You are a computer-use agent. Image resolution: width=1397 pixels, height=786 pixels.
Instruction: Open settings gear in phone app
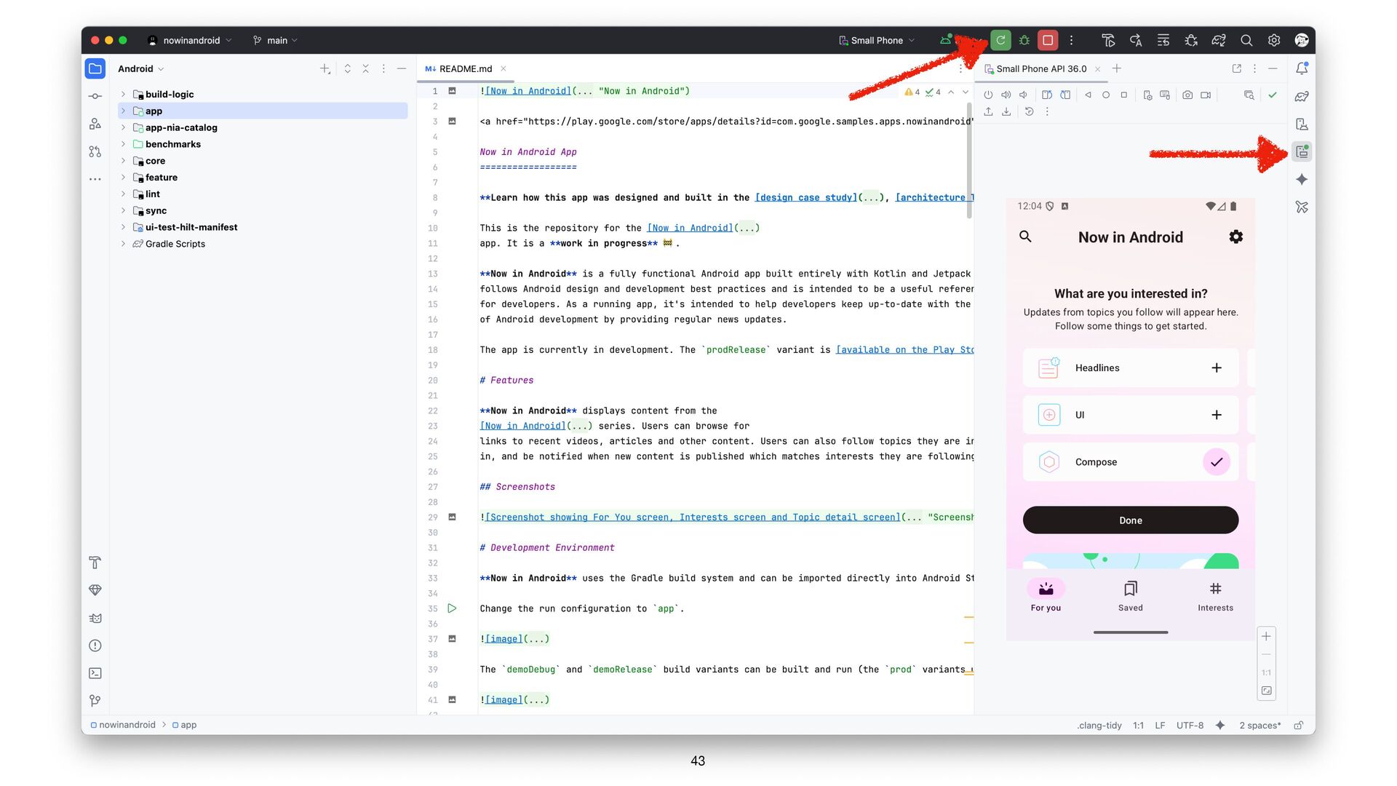pyautogui.click(x=1236, y=237)
